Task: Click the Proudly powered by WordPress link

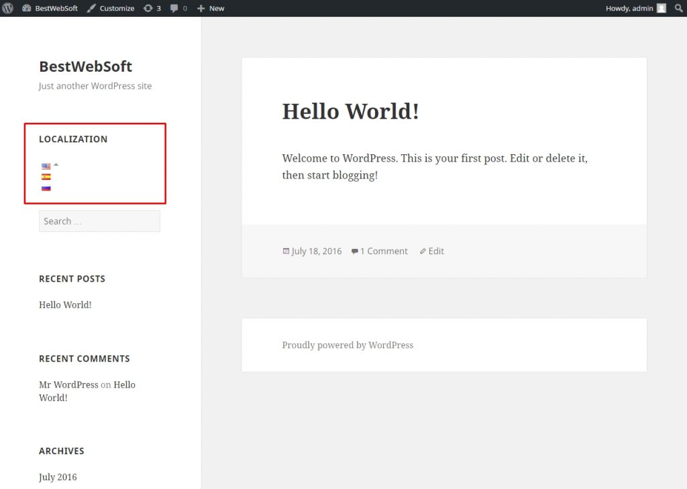Action: tap(348, 345)
